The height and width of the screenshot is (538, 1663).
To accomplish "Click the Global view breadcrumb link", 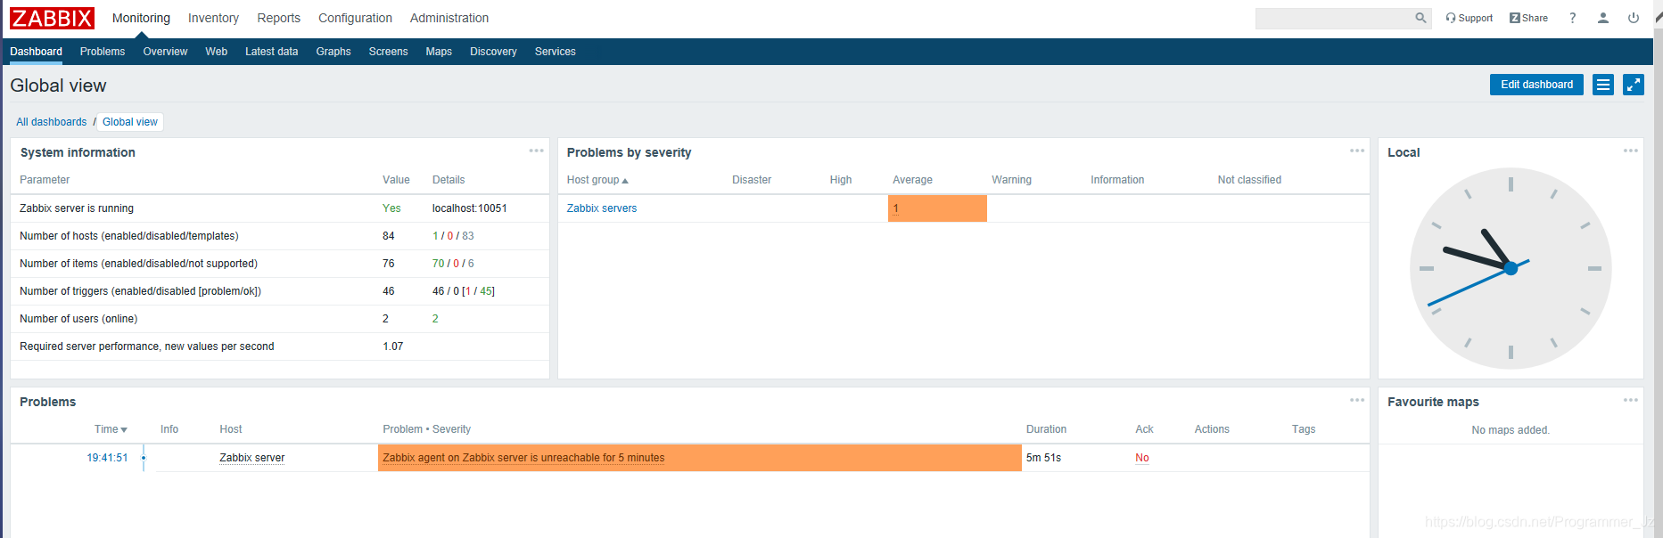I will [x=130, y=122].
